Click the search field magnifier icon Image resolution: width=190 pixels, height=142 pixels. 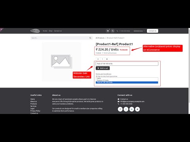[x=90, y=38]
